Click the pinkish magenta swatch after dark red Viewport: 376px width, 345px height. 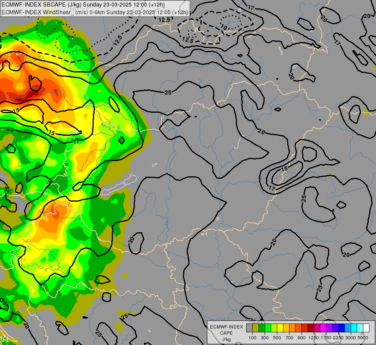(317, 328)
